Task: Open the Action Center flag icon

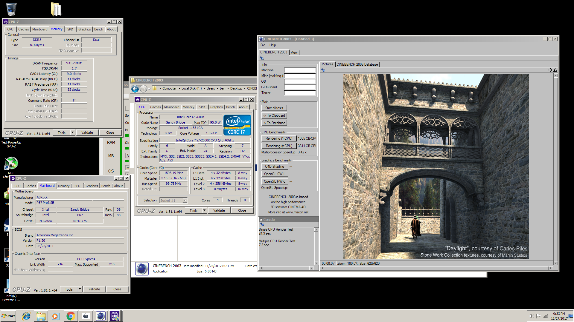Action: coord(538,316)
